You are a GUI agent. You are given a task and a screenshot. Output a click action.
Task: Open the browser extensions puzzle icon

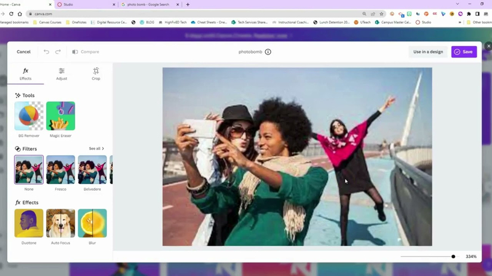pos(469,13)
